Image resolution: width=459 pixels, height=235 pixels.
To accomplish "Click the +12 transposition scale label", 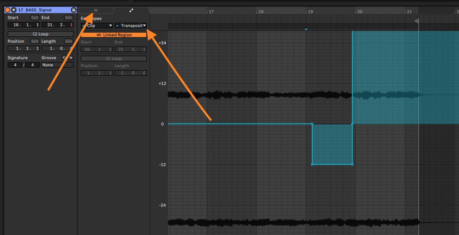I will (162, 83).
